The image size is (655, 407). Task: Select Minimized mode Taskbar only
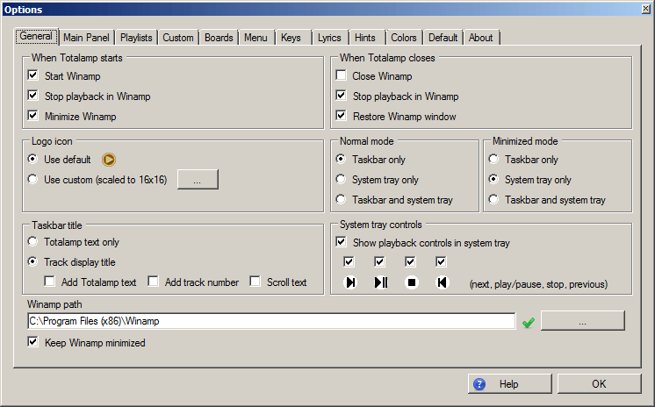click(493, 159)
